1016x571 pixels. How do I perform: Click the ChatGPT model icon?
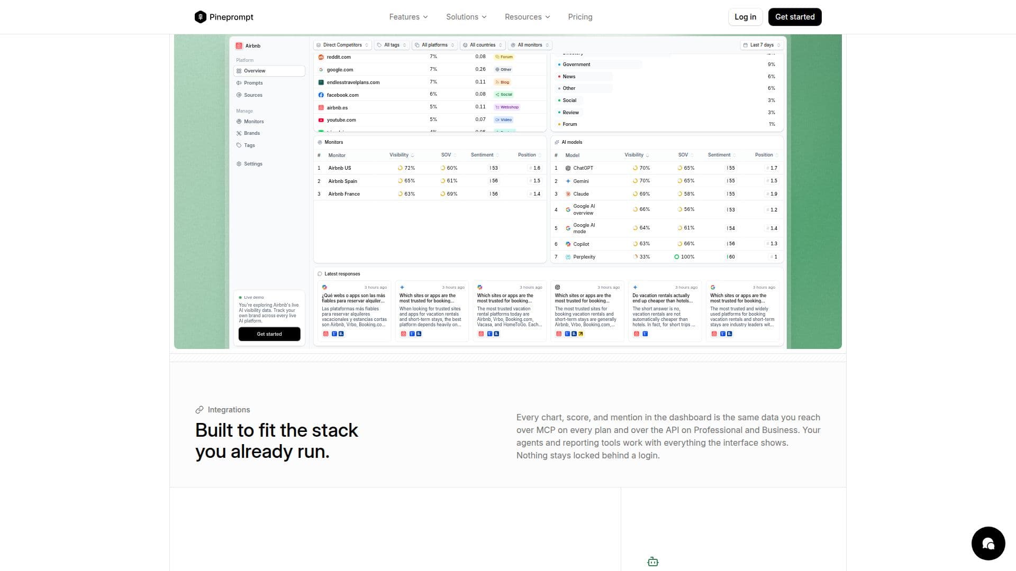pos(568,168)
